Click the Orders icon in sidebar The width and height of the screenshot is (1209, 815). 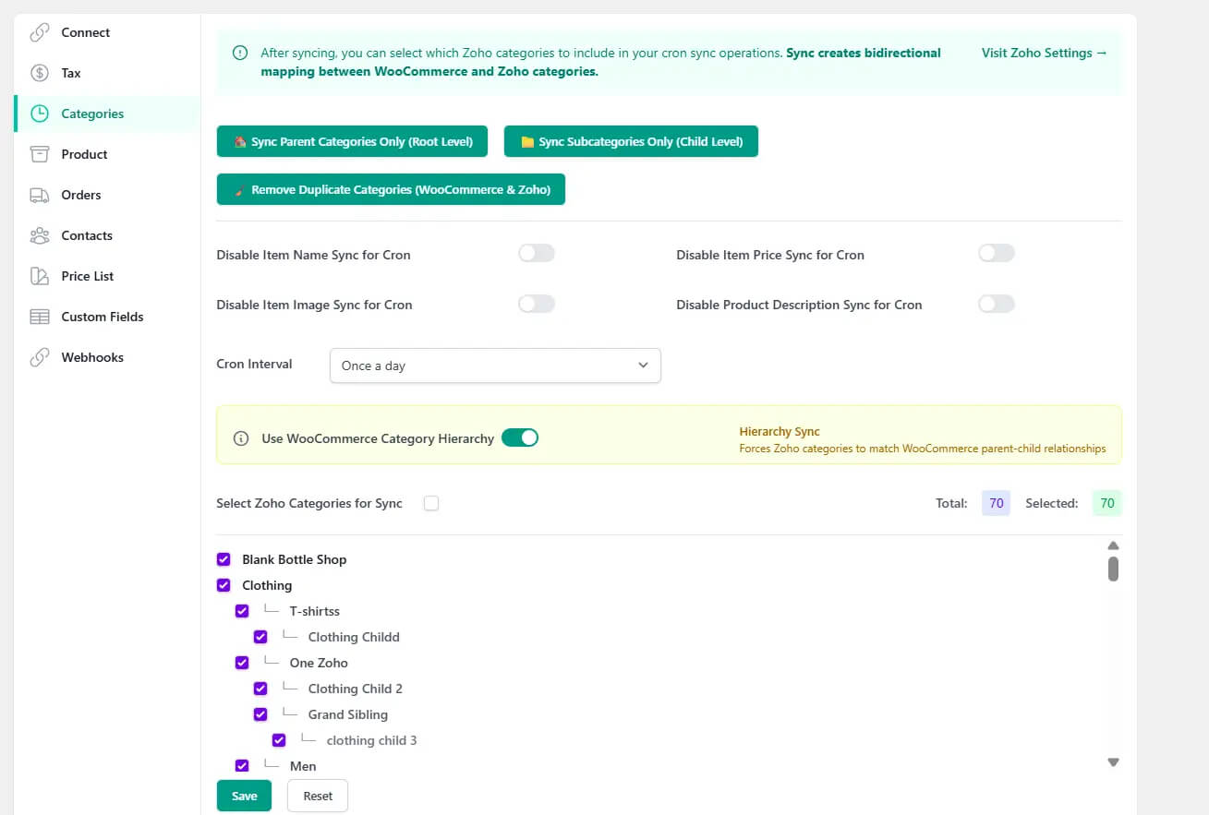tap(38, 195)
